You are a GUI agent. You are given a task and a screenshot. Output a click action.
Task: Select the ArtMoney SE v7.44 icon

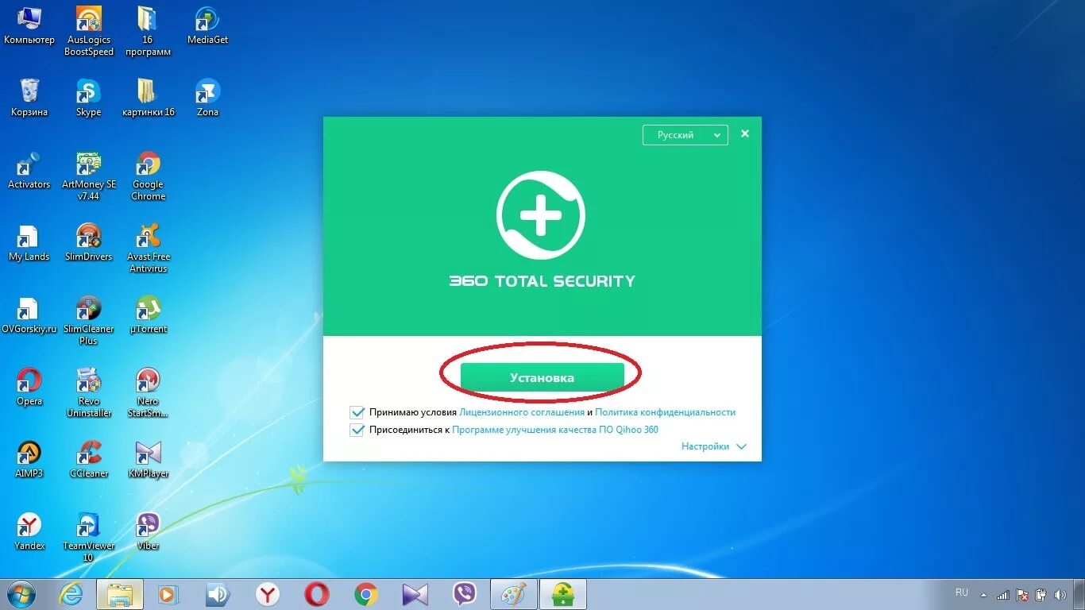click(x=89, y=176)
